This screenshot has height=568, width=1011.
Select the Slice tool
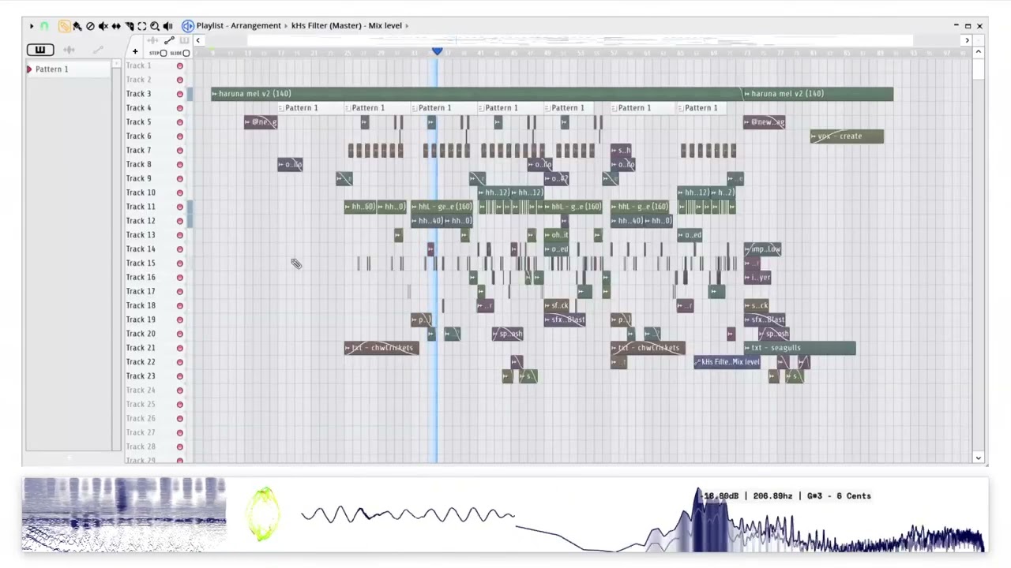click(x=129, y=26)
